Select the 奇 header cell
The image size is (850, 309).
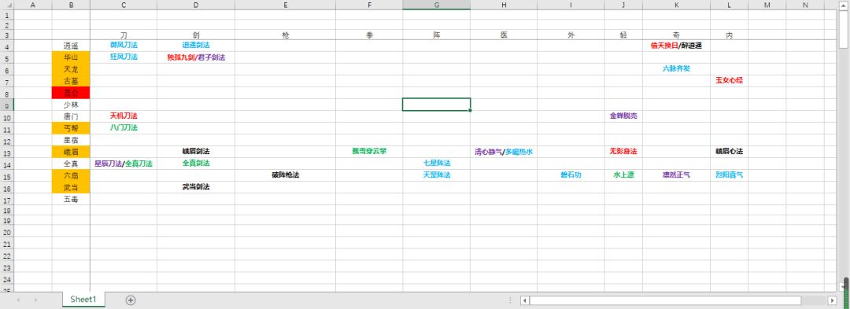click(677, 35)
